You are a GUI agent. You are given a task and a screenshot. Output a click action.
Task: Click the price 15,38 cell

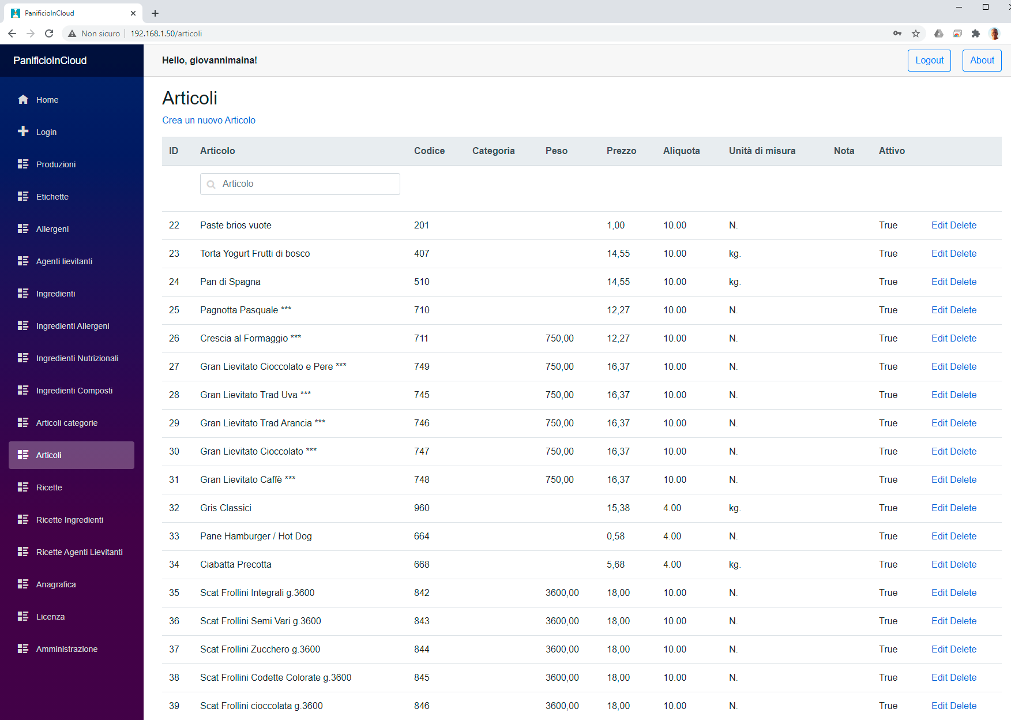618,508
